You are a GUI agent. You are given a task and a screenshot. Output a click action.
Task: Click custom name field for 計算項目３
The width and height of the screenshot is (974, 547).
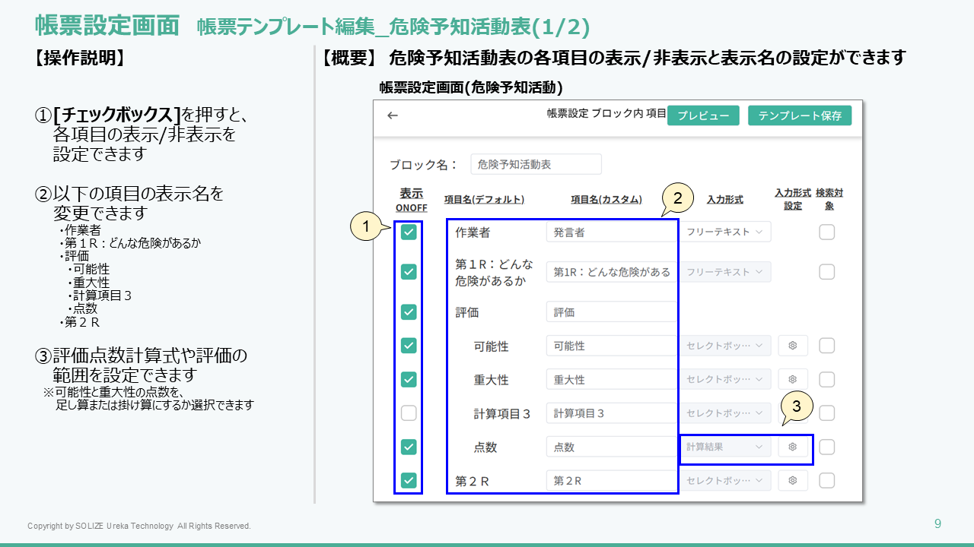(610, 413)
